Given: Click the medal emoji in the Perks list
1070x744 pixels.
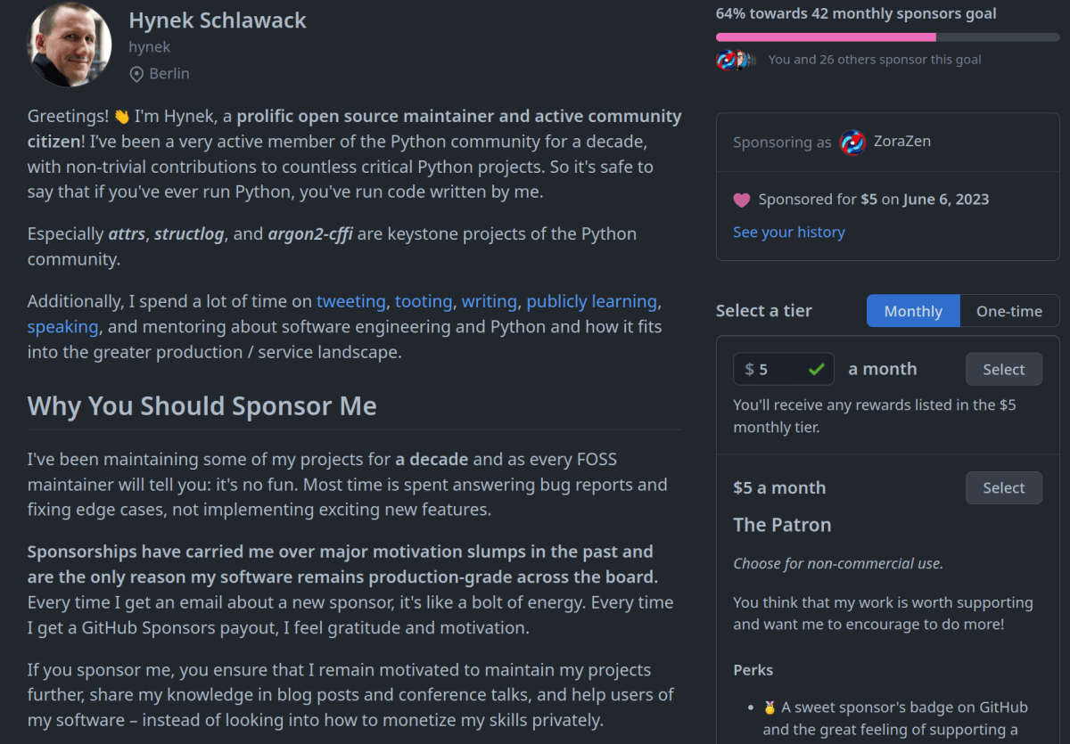Looking at the screenshot, I should pos(769,707).
